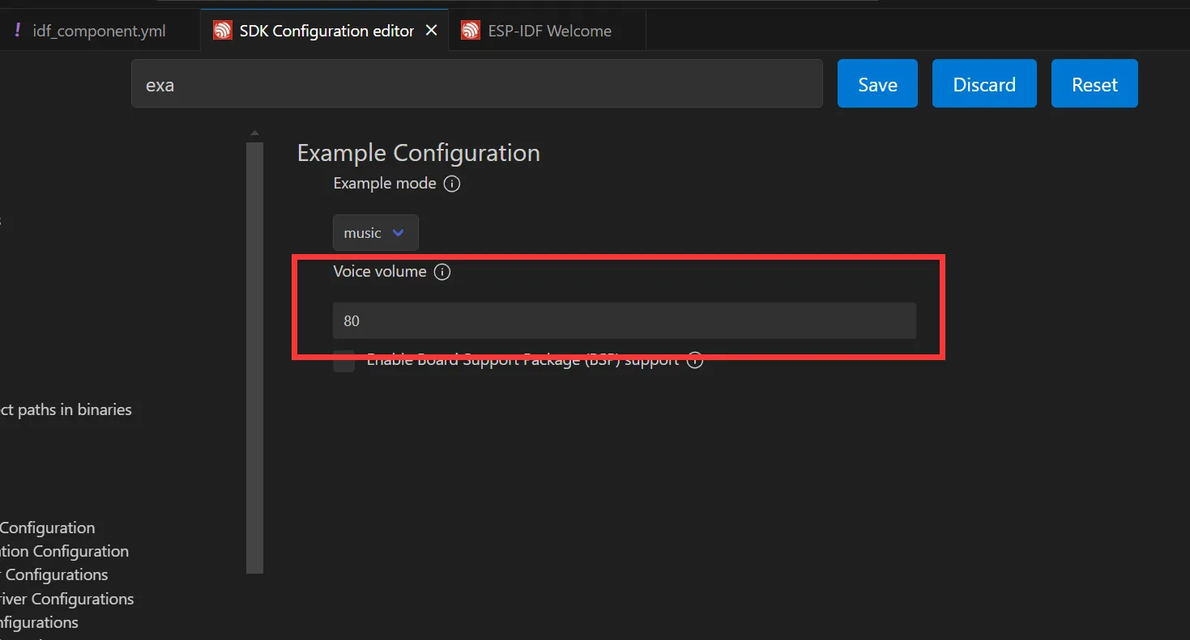The height and width of the screenshot is (640, 1190).
Task: Expand the Configuration section in the sidebar
Action: click(47, 528)
